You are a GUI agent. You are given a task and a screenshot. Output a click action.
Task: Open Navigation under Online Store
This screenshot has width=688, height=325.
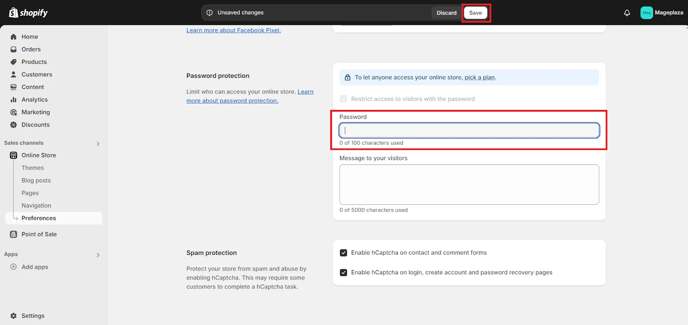pos(36,206)
